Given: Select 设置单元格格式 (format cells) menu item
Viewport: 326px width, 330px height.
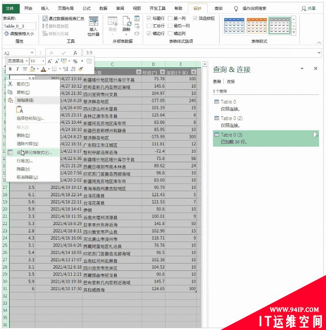Looking at the screenshot, I should pos(33,153).
